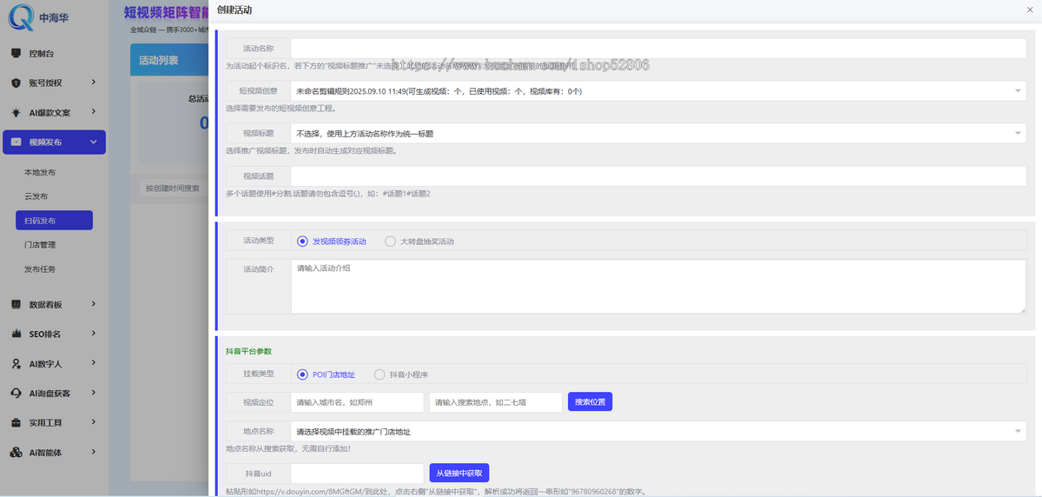This screenshot has width=1042, height=497.
Task: Click the 抖音平台参数 section heading
Action: (248, 351)
